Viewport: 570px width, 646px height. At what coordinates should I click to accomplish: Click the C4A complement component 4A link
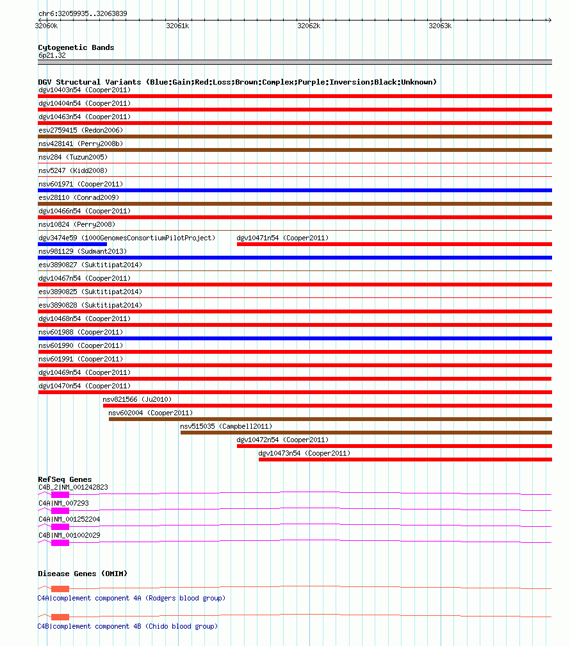(131, 598)
